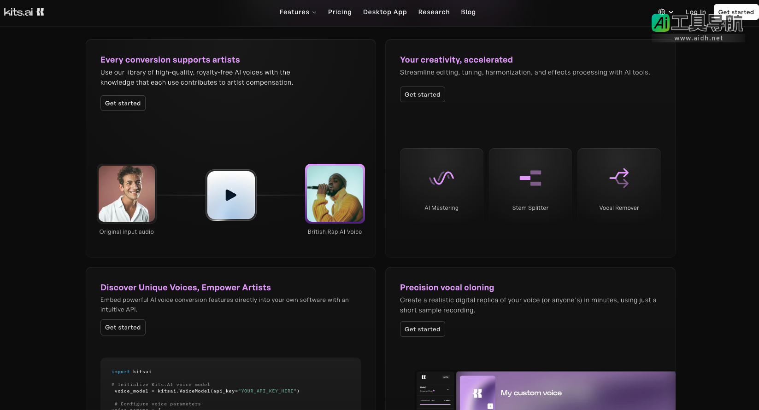Open the Desktop App page
This screenshot has height=410, width=759.
pyautogui.click(x=385, y=12)
